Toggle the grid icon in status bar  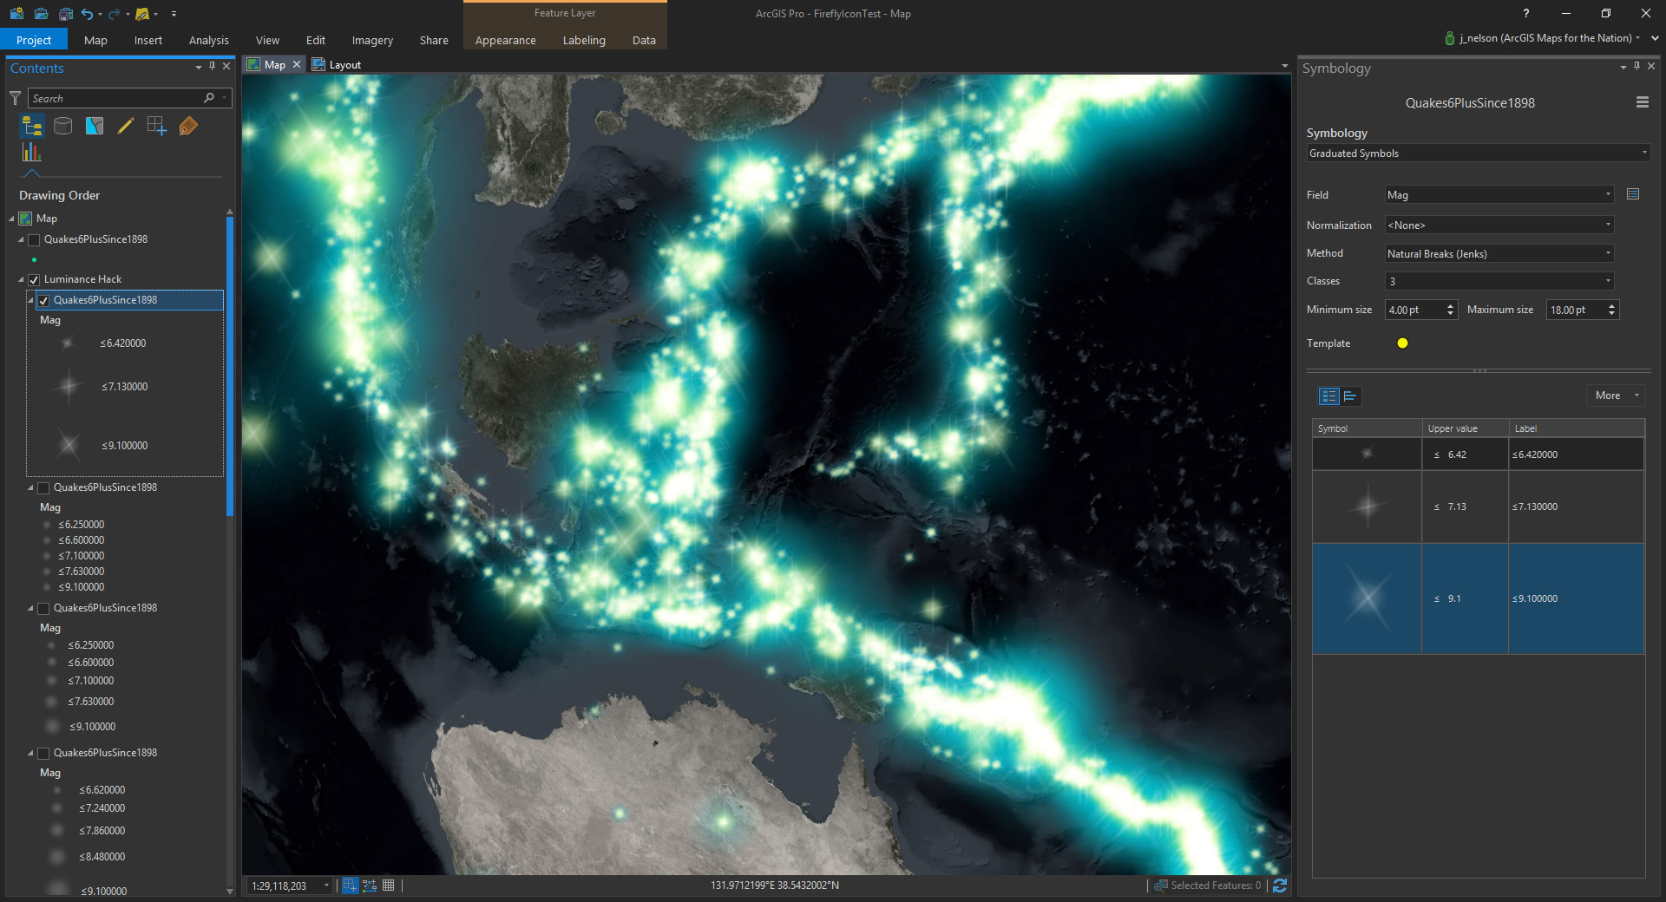tap(389, 886)
